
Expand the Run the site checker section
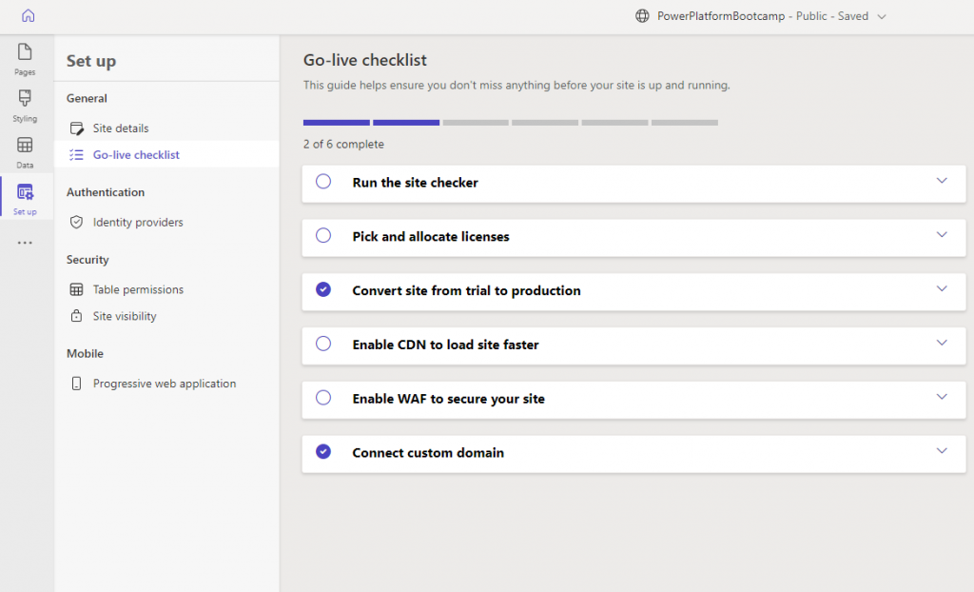(942, 181)
